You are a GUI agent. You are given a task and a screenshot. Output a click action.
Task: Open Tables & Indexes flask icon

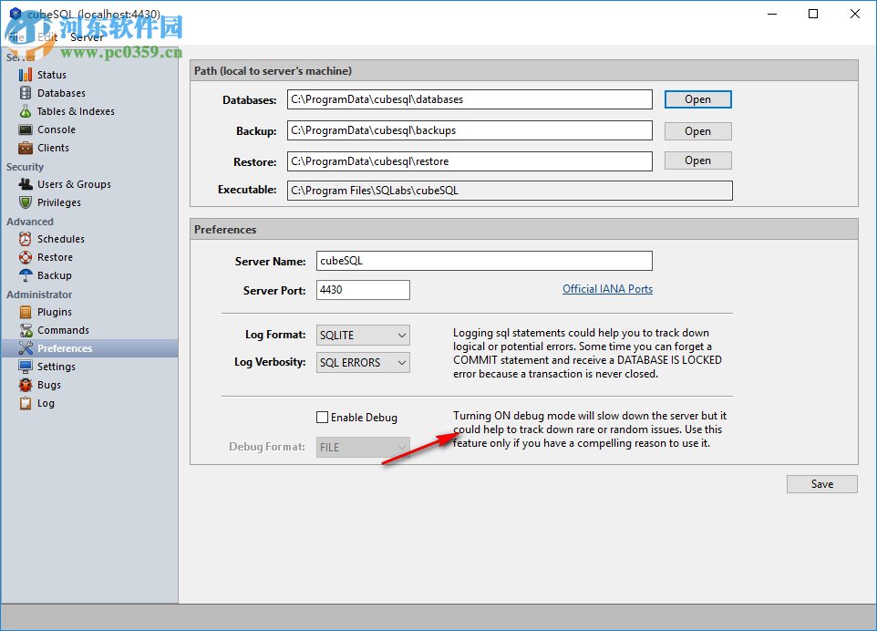(x=26, y=111)
